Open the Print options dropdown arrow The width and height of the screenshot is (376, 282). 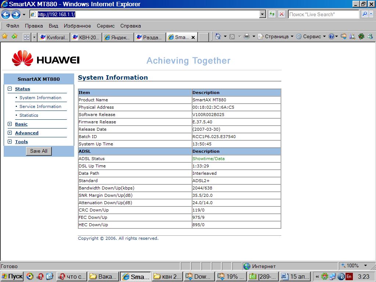pyautogui.click(x=254, y=36)
